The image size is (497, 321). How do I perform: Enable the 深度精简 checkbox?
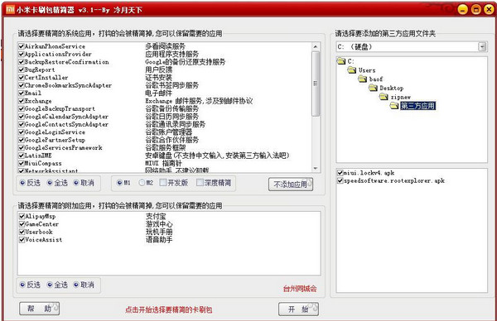[x=200, y=182]
